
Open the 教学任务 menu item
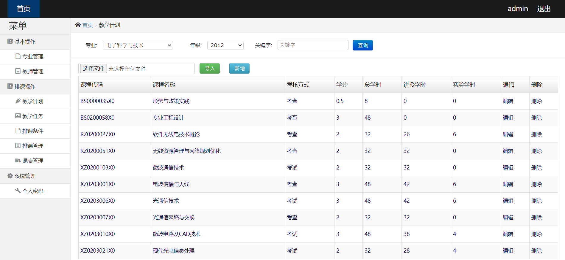35,116
